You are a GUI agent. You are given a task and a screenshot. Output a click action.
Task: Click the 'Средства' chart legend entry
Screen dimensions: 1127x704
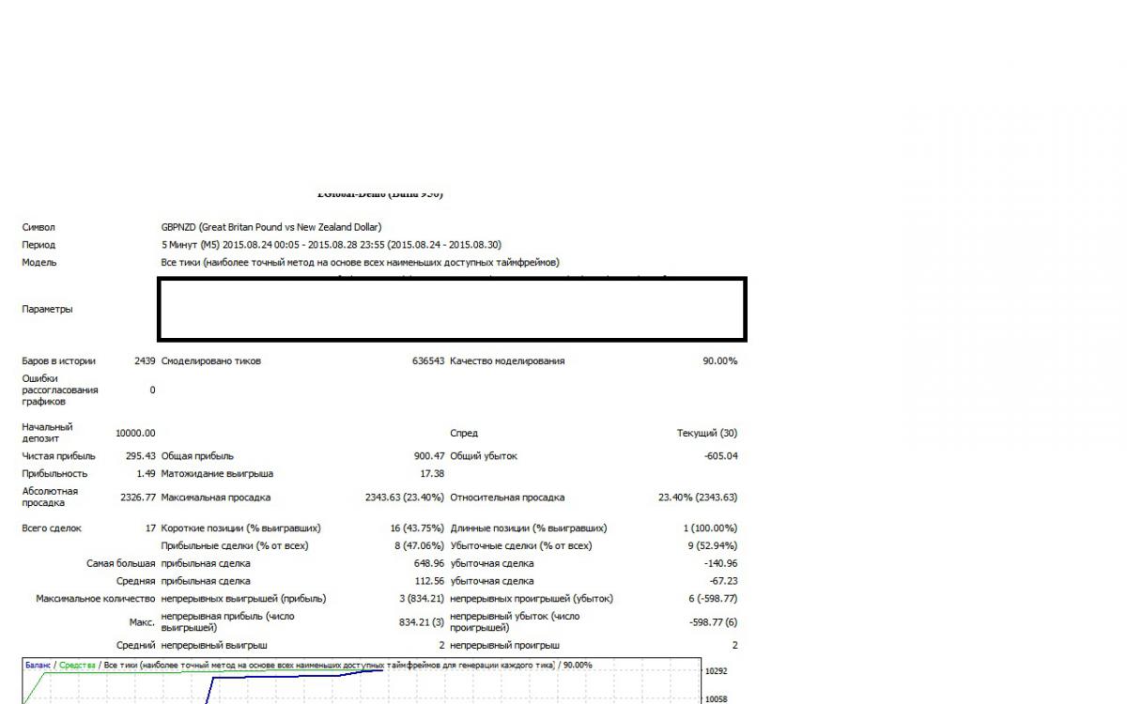tap(78, 666)
